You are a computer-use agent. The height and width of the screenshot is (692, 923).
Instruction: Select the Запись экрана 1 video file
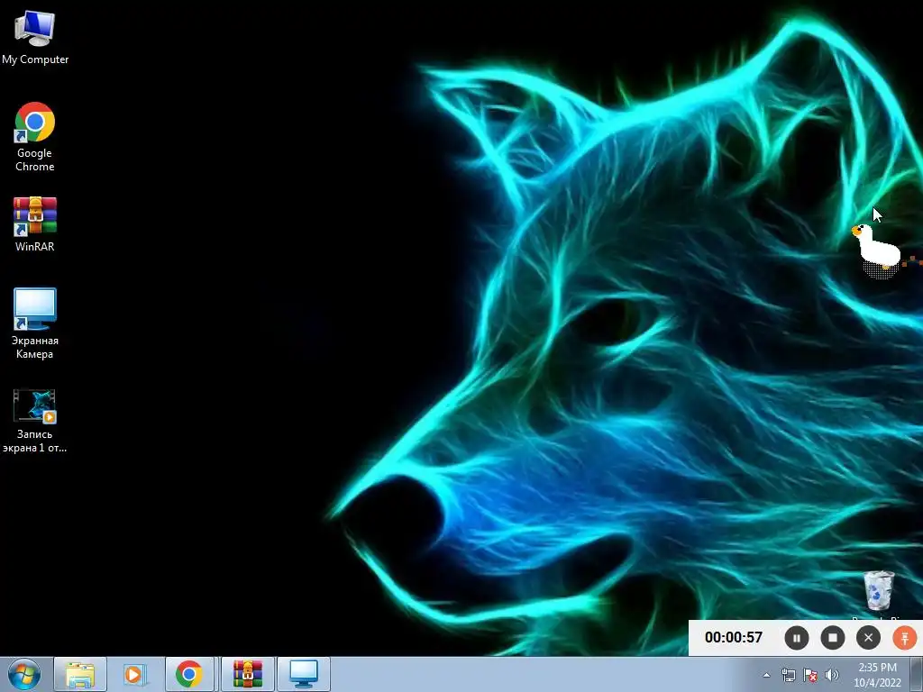(x=35, y=421)
